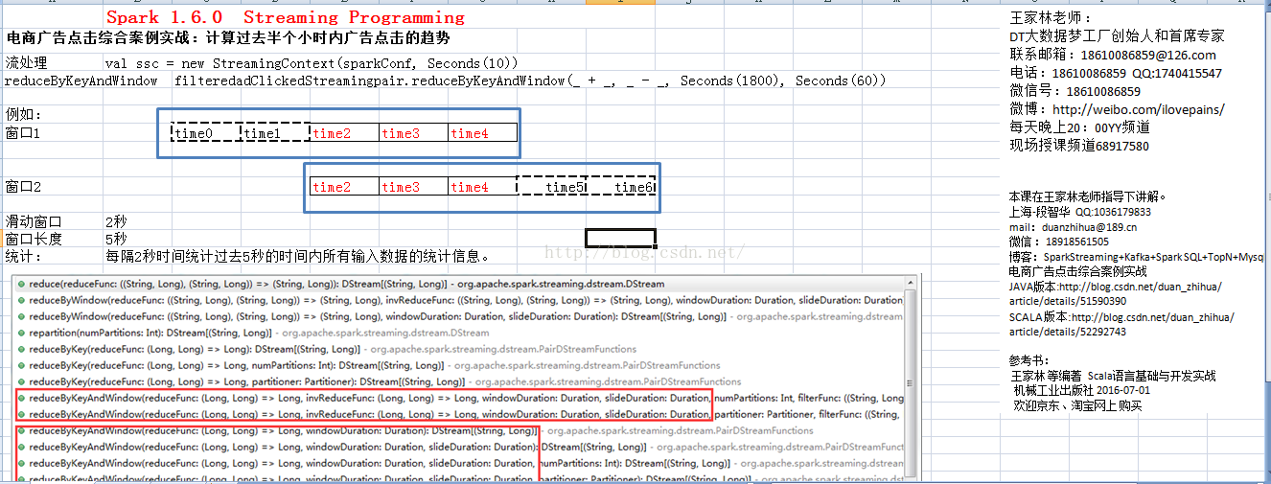Screen dimensions: 1271x484
Task: Select the 统计: cell
Action: click(23, 256)
